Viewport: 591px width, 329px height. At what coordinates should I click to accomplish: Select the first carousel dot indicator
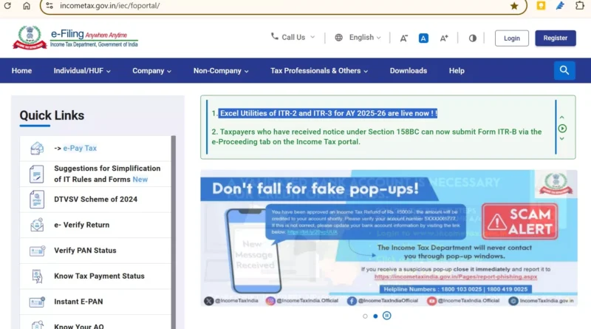pos(364,316)
